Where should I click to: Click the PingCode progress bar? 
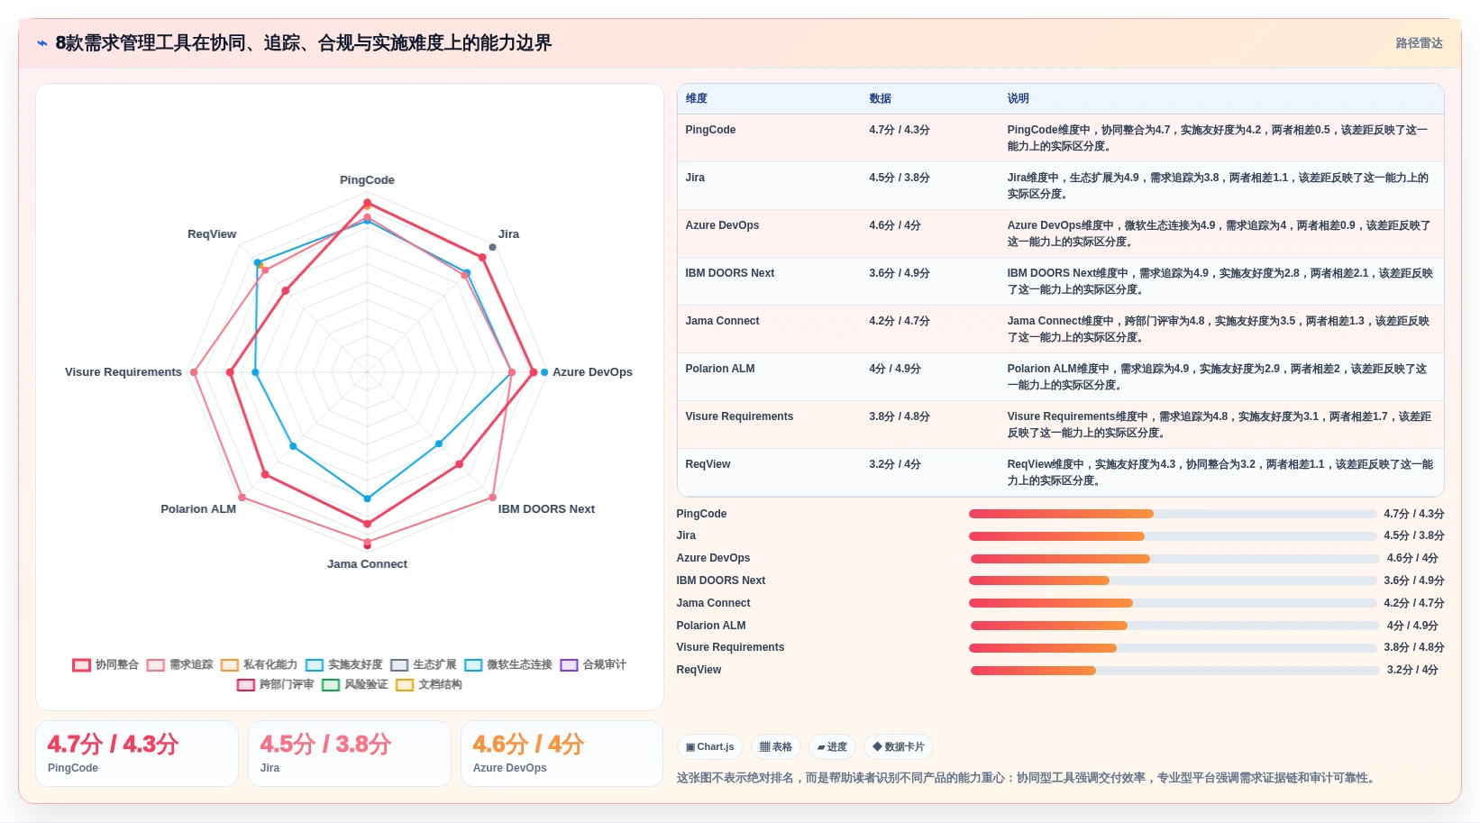click(1173, 514)
